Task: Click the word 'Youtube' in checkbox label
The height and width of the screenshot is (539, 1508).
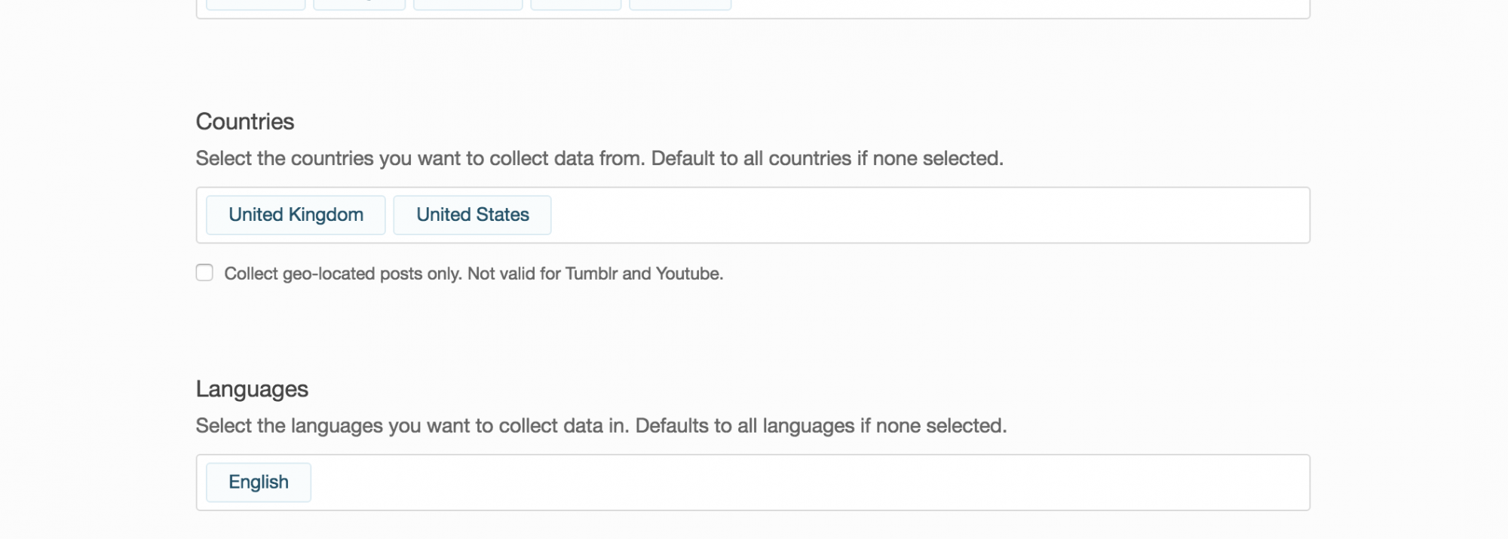Action: point(688,274)
